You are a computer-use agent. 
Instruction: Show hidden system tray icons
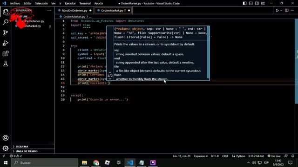[248, 163]
